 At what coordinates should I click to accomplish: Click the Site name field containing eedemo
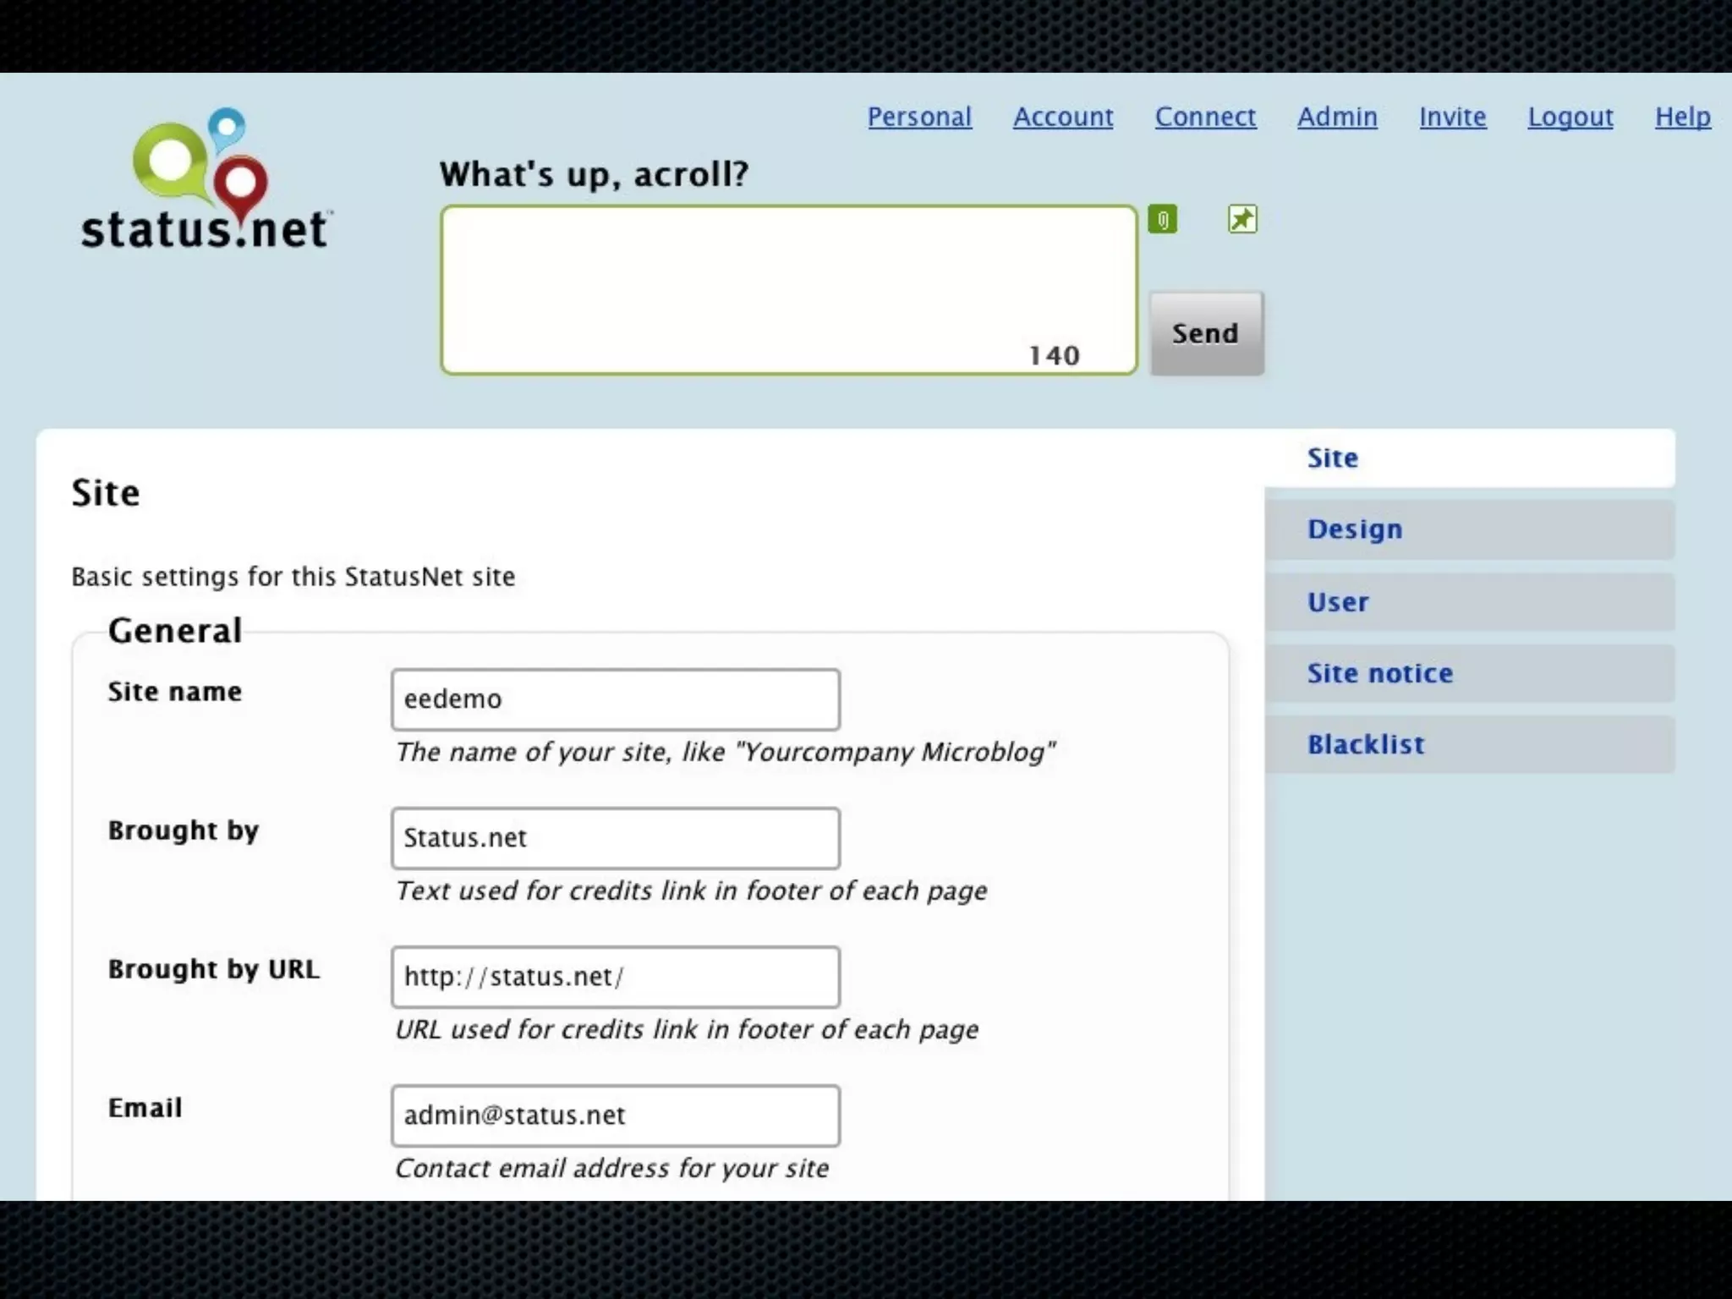click(x=615, y=699)
